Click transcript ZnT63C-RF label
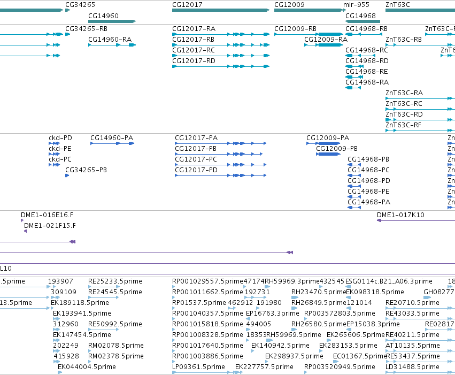Image resolution: width=455 pixels, height=375 pixels. click(x=403, y=125)
